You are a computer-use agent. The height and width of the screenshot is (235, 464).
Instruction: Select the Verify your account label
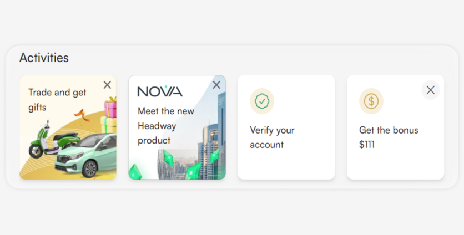tap(272, 137)
